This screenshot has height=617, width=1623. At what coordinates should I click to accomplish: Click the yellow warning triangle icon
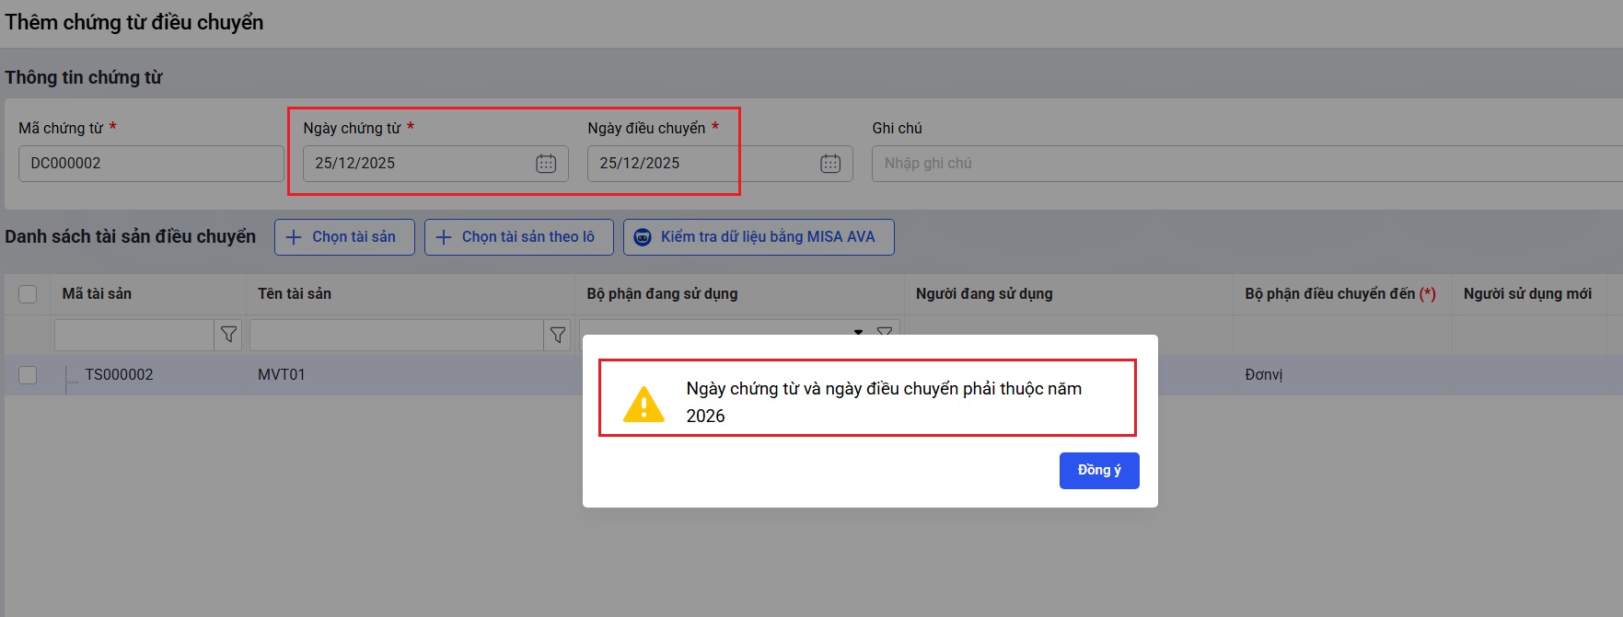[643, 405]
